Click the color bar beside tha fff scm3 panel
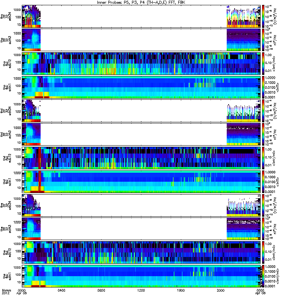Viewport: 282px width, 301px height. coord(263,40)
